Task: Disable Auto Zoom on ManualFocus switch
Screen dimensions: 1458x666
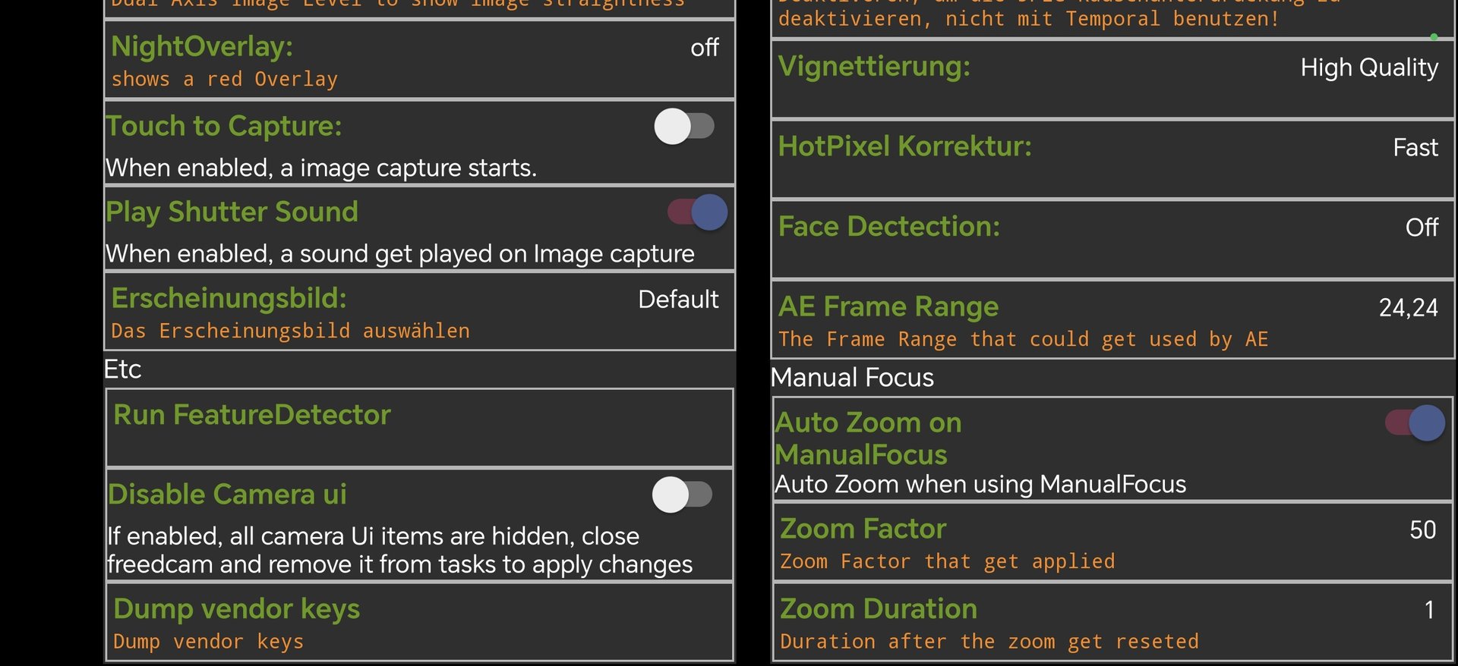Action: point(1415,423)
